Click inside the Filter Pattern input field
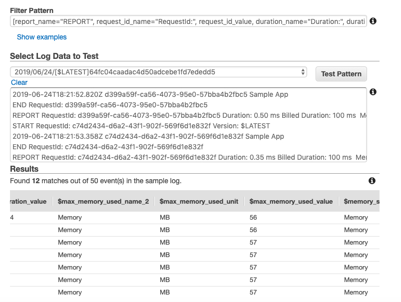This screenshot has width=401, height=302. tap(188, 21)
